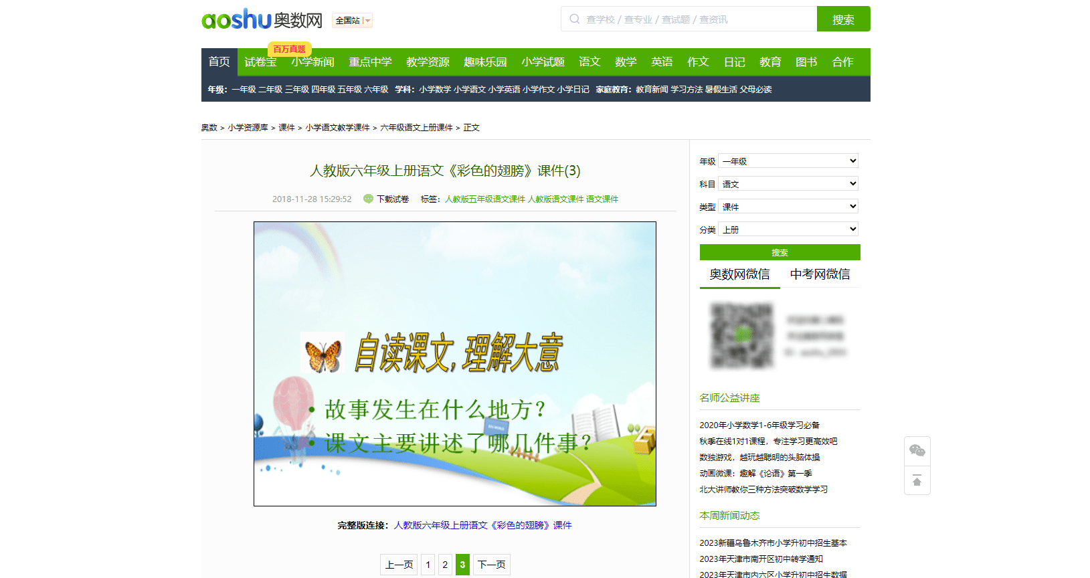This screenshot has height=578, width=1090.
Task: Click the 奥数 breadcrumb link
Action: point(209,127)
